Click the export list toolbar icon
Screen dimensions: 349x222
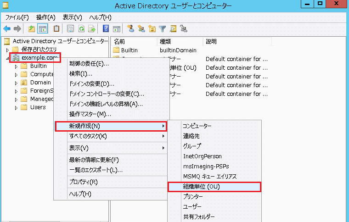92,28
